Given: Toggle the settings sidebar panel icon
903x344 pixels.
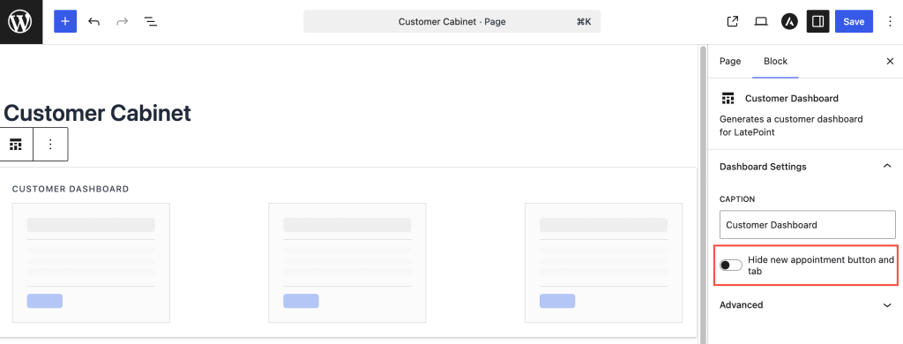Looking at the screenshot, I should tap(817, 21).
